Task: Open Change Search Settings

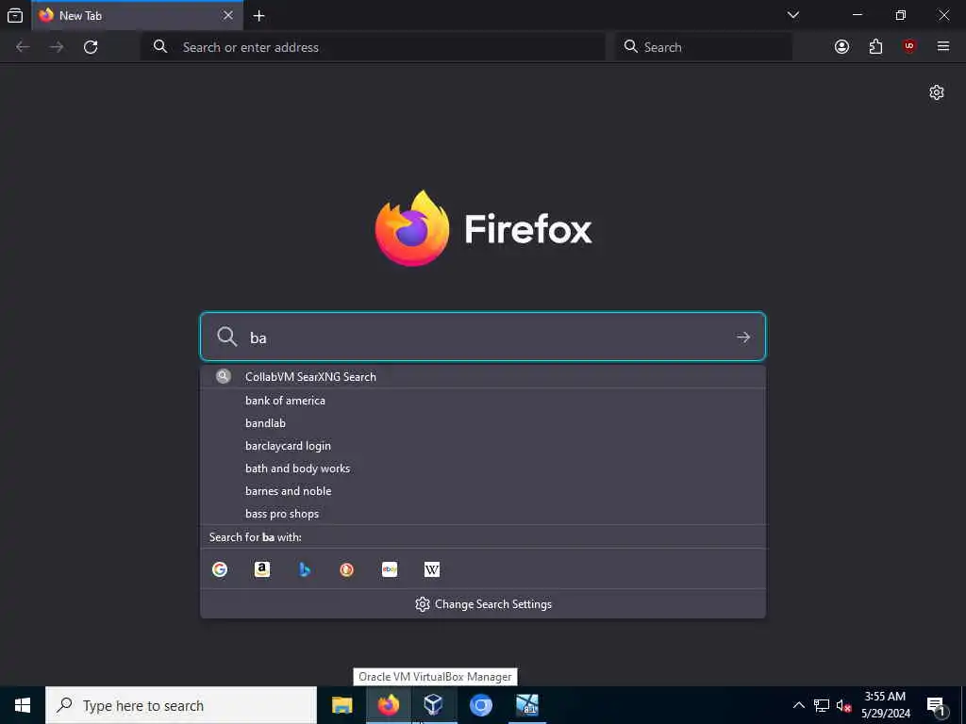Action: click(483, 604)
